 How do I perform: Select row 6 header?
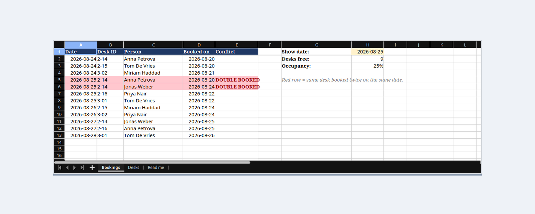pos(59,87)
